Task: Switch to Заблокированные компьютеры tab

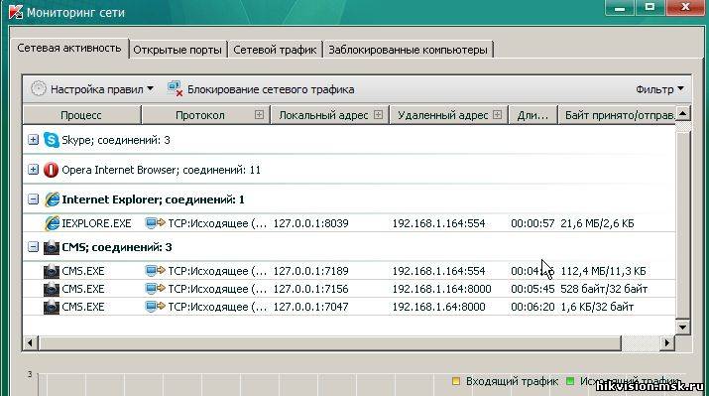Action: click(x=408, y=50)
